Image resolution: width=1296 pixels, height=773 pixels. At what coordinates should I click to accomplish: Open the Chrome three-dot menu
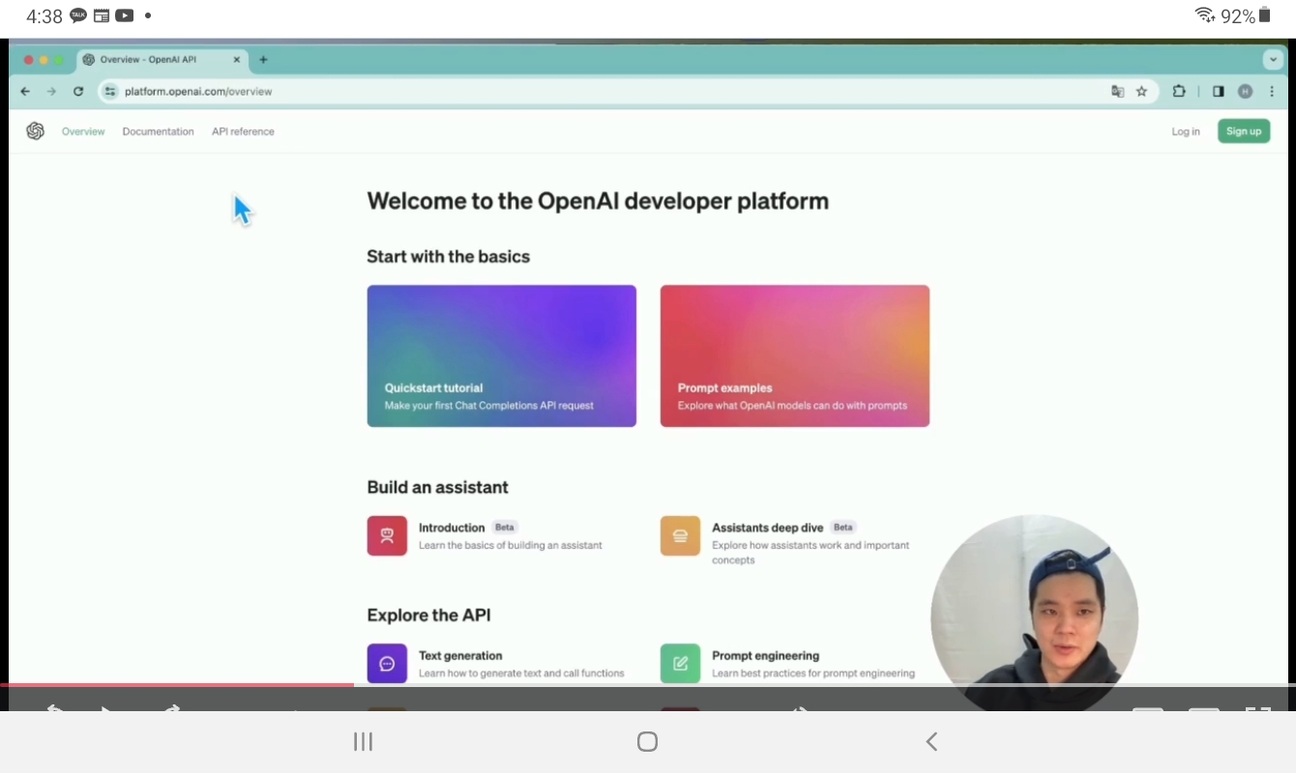coord(1272,92)
